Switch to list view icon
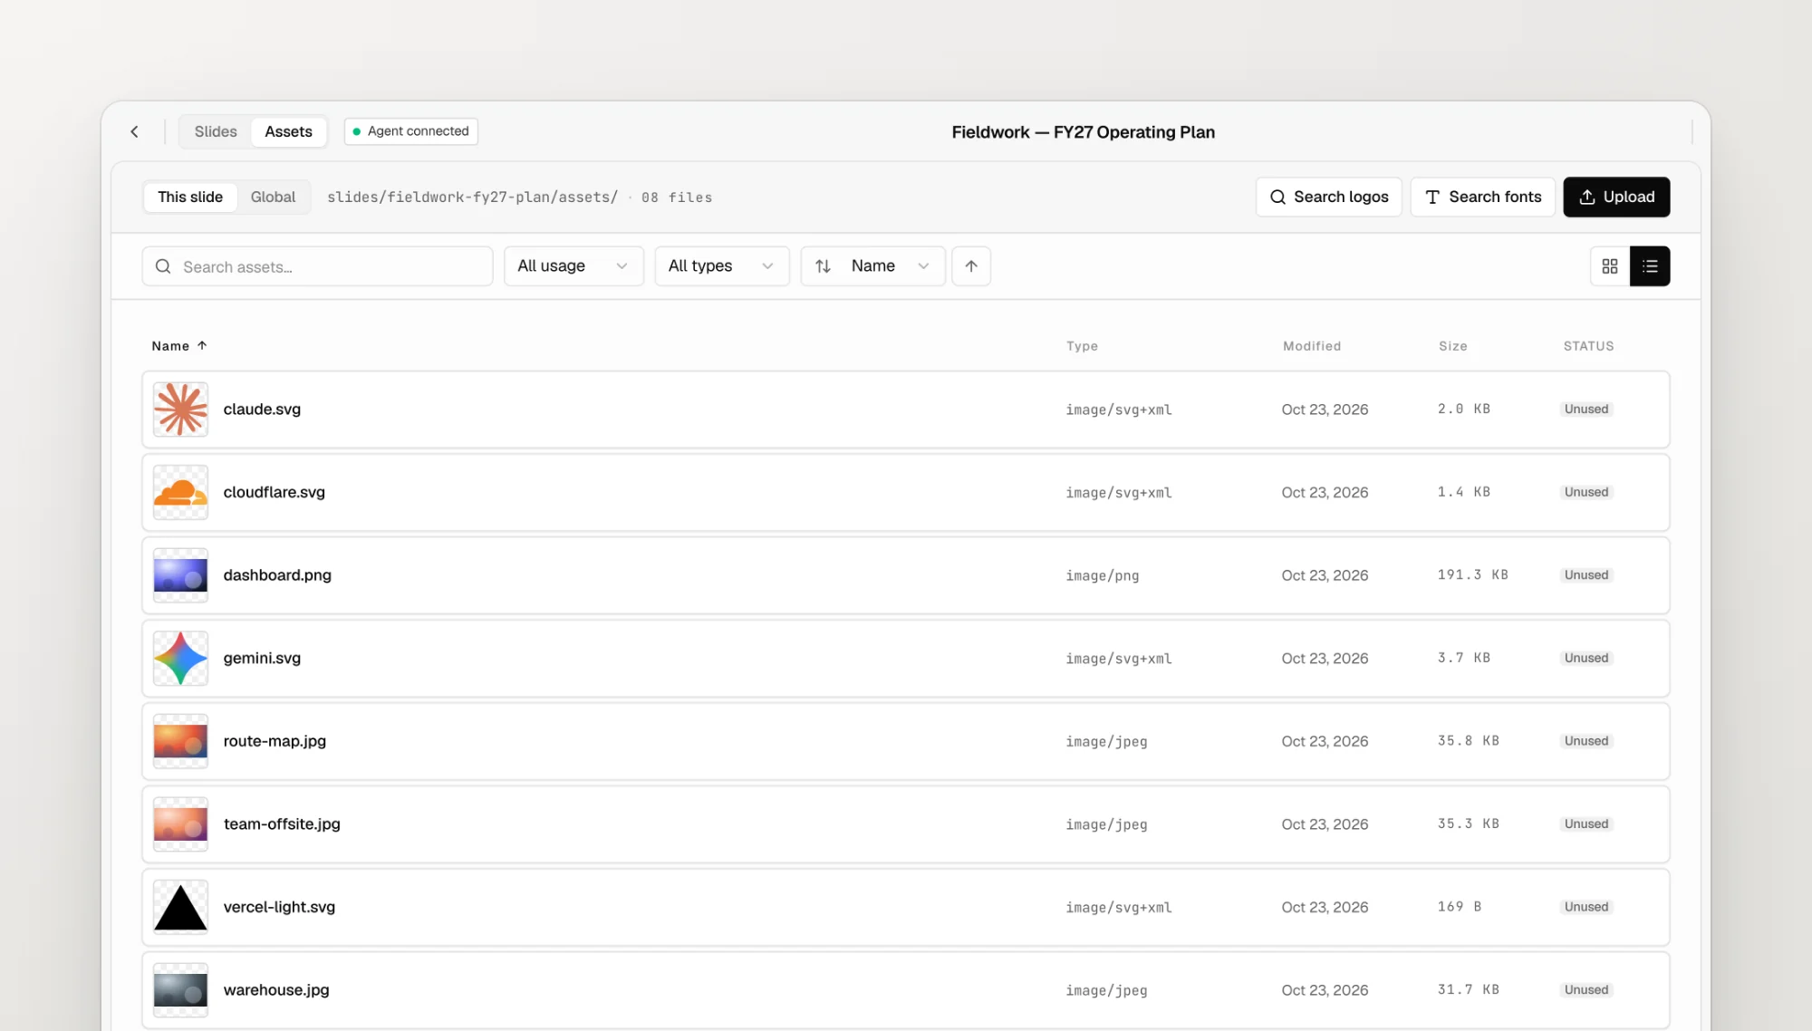Viewport: 1812px width, 1031px height. 1650,266
